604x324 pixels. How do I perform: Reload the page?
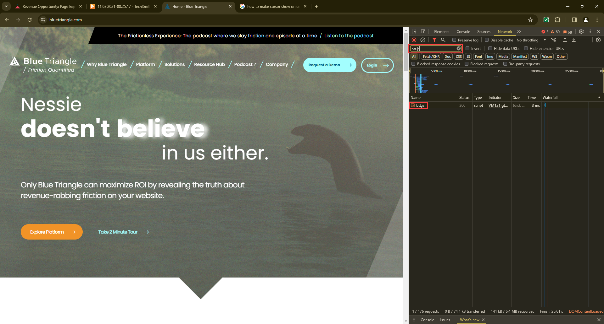point(30,20)
